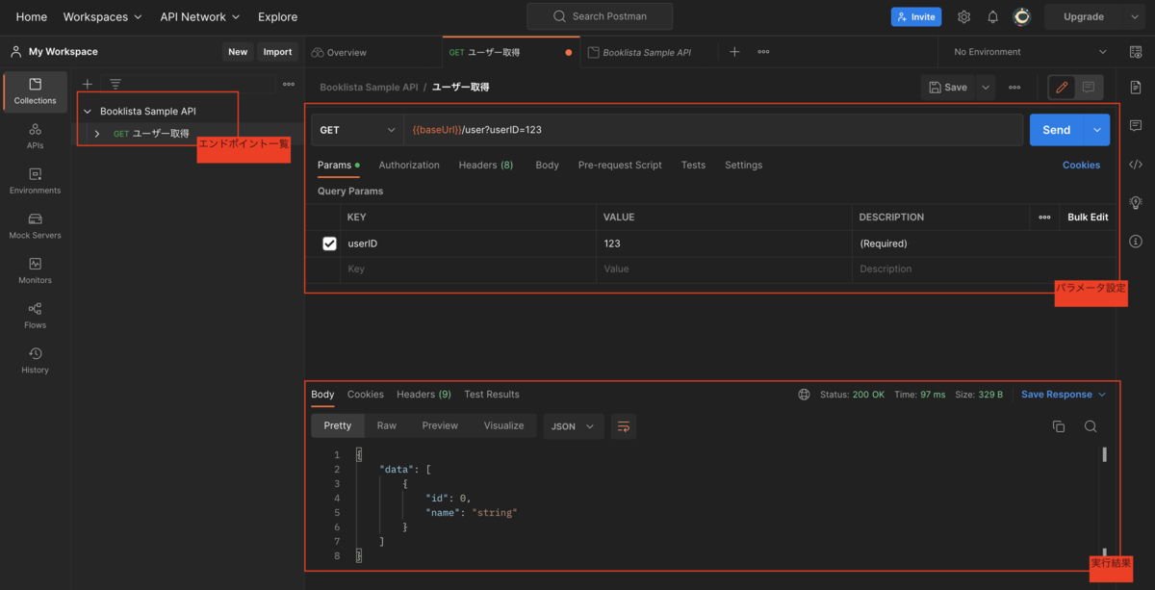Search the response with magnifier icon

coord(1091,426)
